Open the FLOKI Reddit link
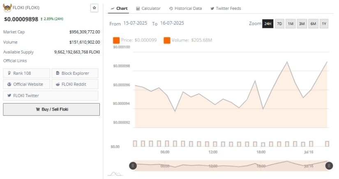 coord(75,84)
